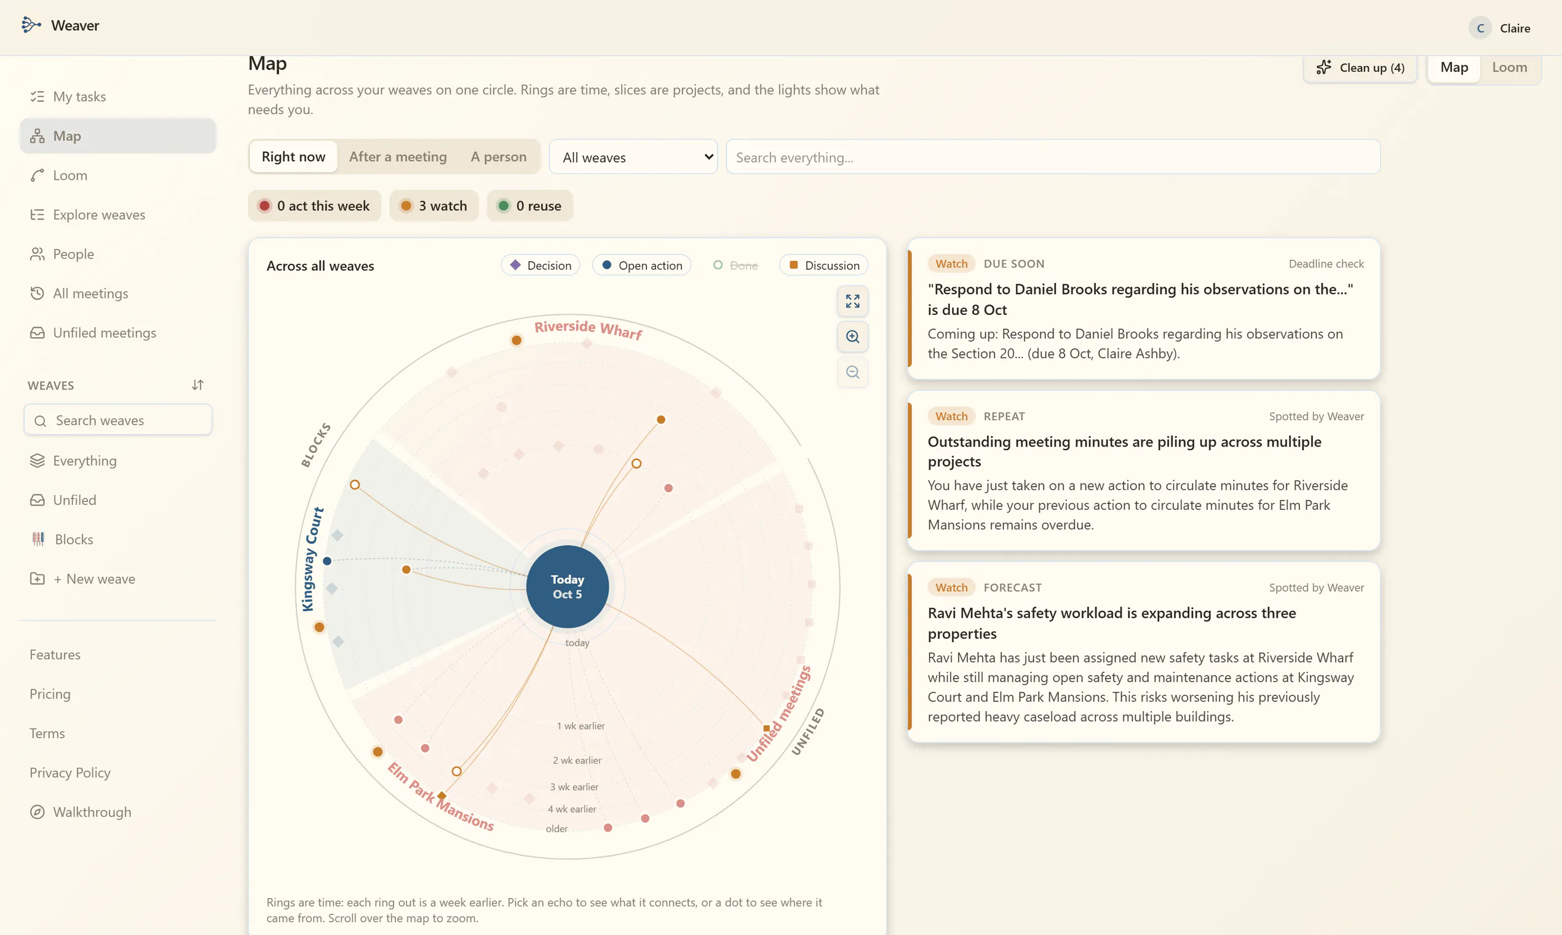Toggle the Decision legend filter
Screen dimensions: 1562x935
pos(541,265)
